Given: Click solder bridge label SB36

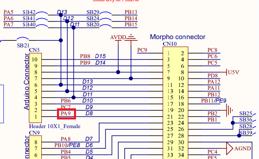Looking at the screenshot, I should 246,119.
